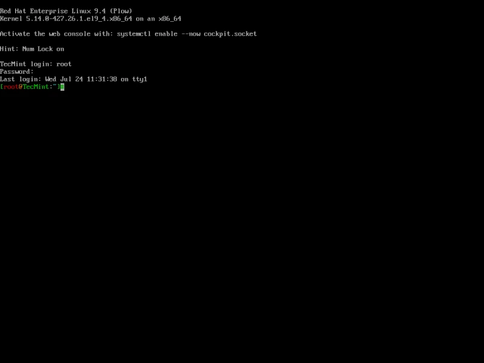
Task: Click the 'systemctl' command word
Action: point(134,34)
